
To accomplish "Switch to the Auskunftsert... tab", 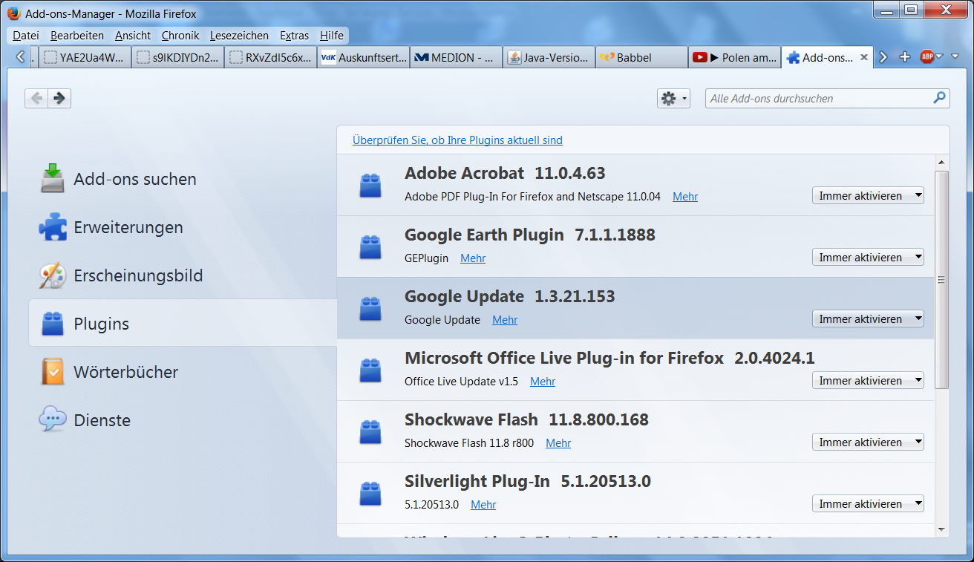I will [x=363, y=57].
